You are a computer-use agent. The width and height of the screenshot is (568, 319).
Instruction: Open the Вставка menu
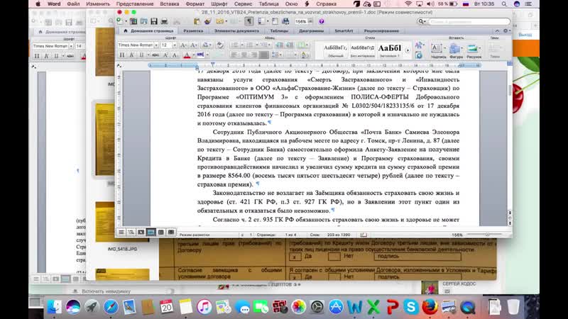click(x=170, y=4)
